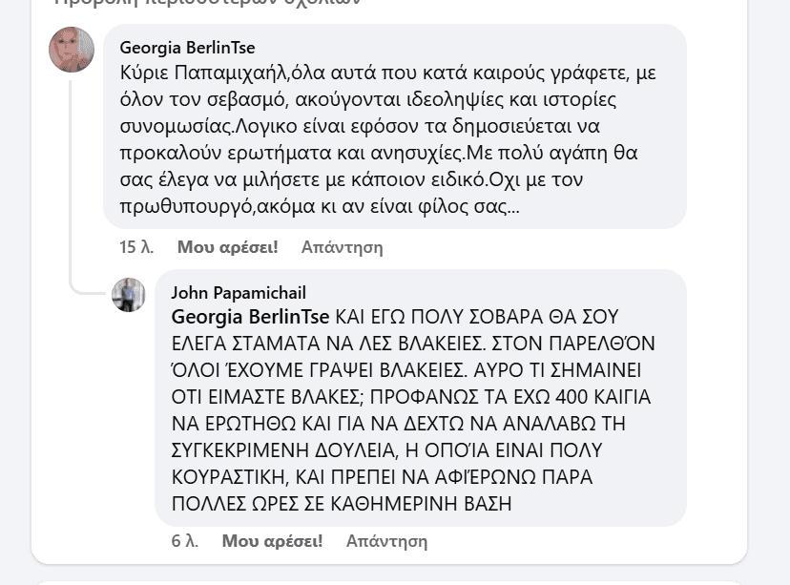790x585 pixels.
Task: Like Georgia BerlinTse's comment with Μου αρέσει!
Action: (x=227, y=247)
